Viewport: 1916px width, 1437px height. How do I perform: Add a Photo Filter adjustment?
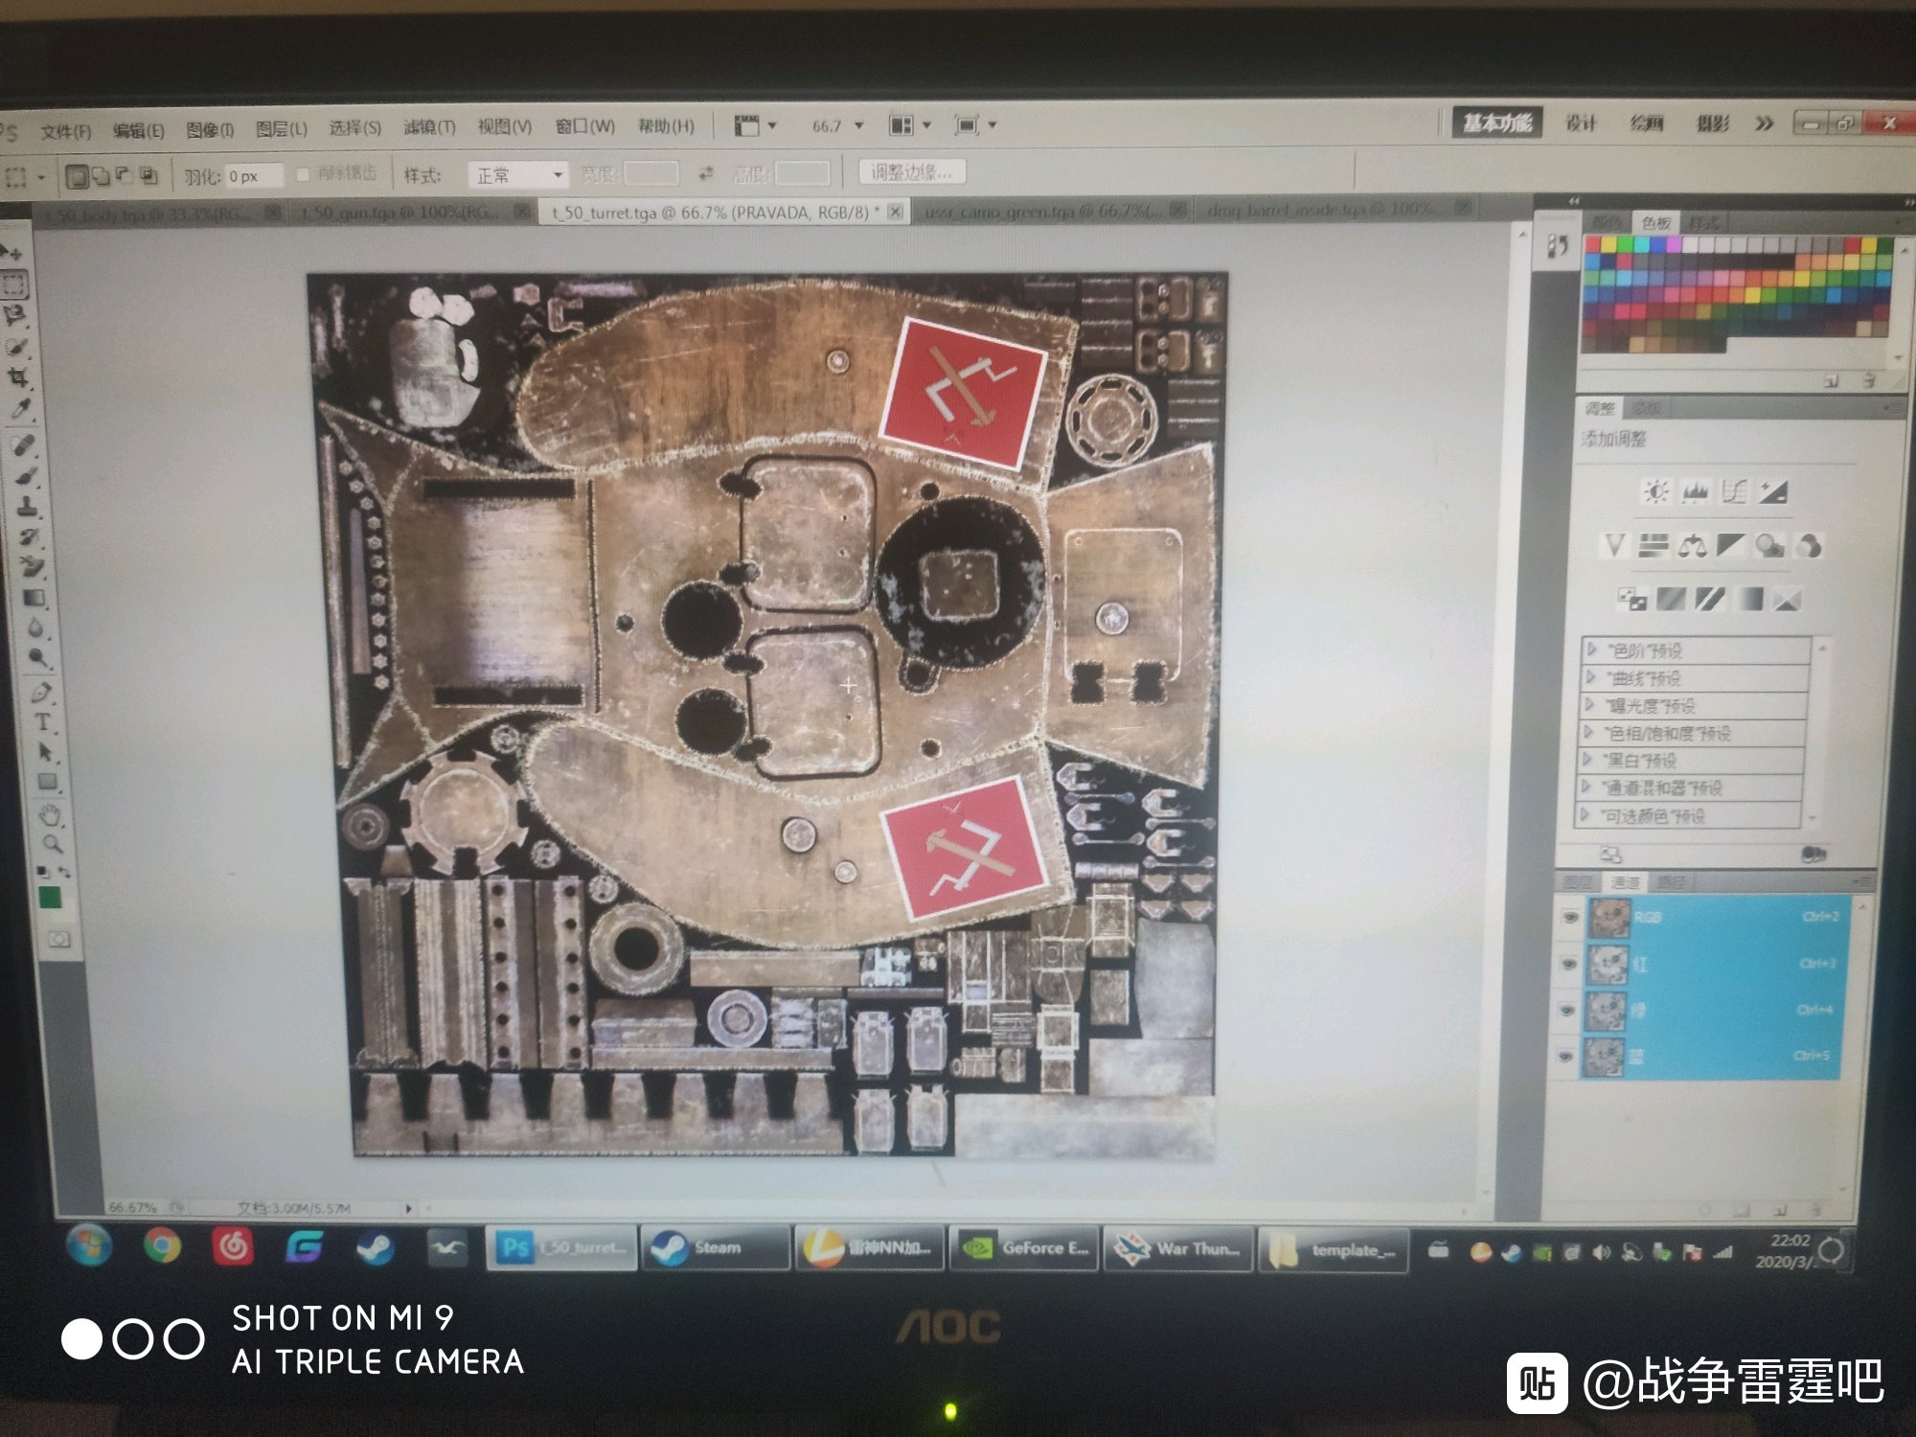coord(1769,546)
